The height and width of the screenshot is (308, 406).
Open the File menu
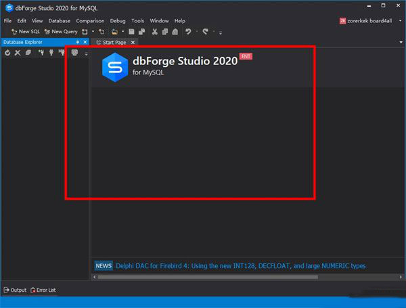[7, 21]
